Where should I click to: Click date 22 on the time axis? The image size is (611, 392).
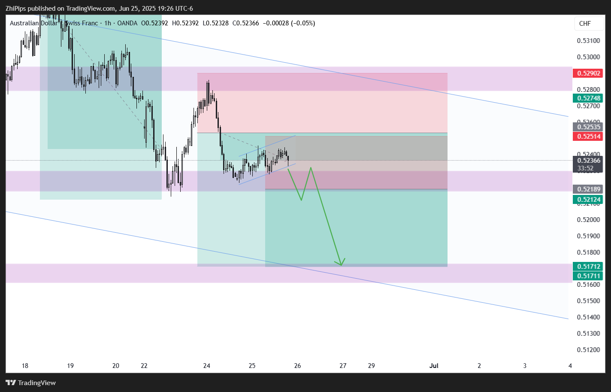click(x=144, y=366)
